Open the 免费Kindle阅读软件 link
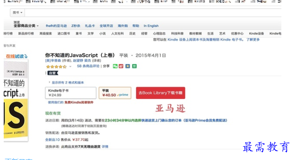This screenshot has width=293, height=160. [79, 102]
